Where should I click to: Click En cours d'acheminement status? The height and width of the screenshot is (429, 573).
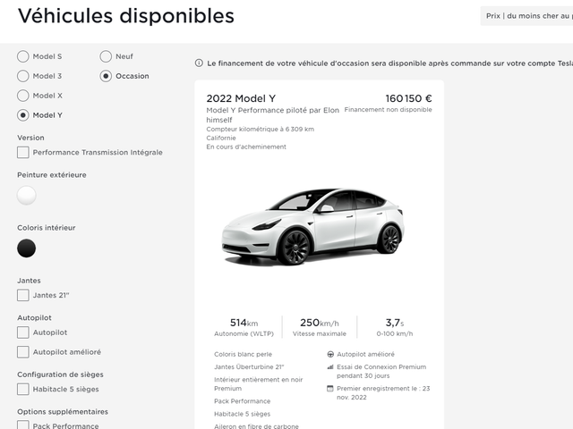[246, 147]
